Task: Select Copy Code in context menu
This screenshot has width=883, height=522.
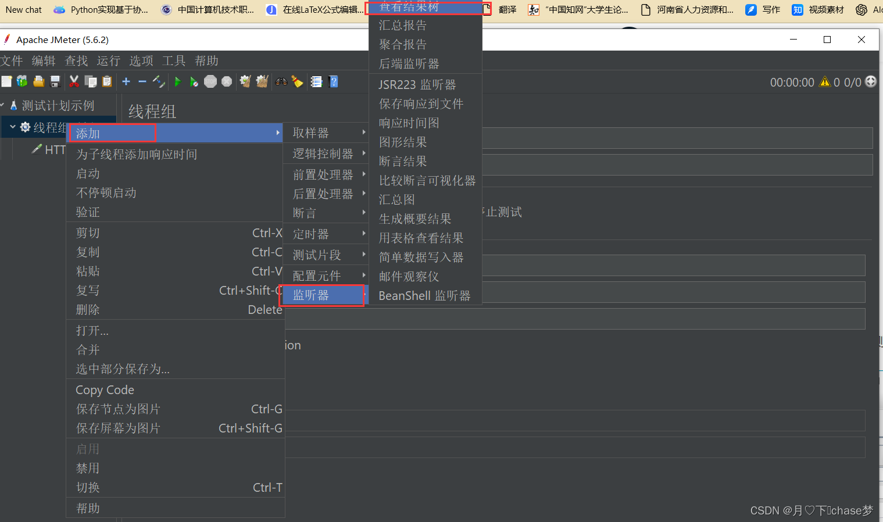Action: (x=176, y=390)
